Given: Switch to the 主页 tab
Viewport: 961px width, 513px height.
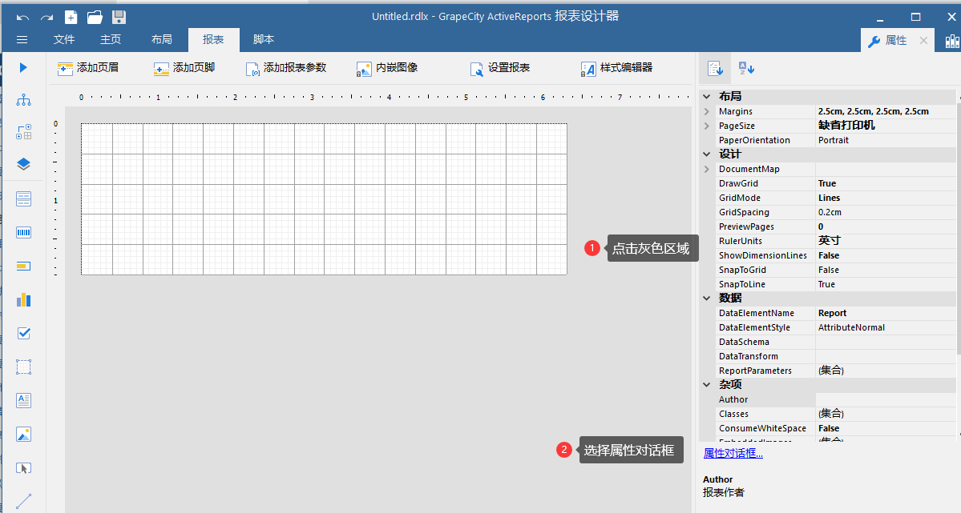Looking at the screenshot, I should click(111, 40).
